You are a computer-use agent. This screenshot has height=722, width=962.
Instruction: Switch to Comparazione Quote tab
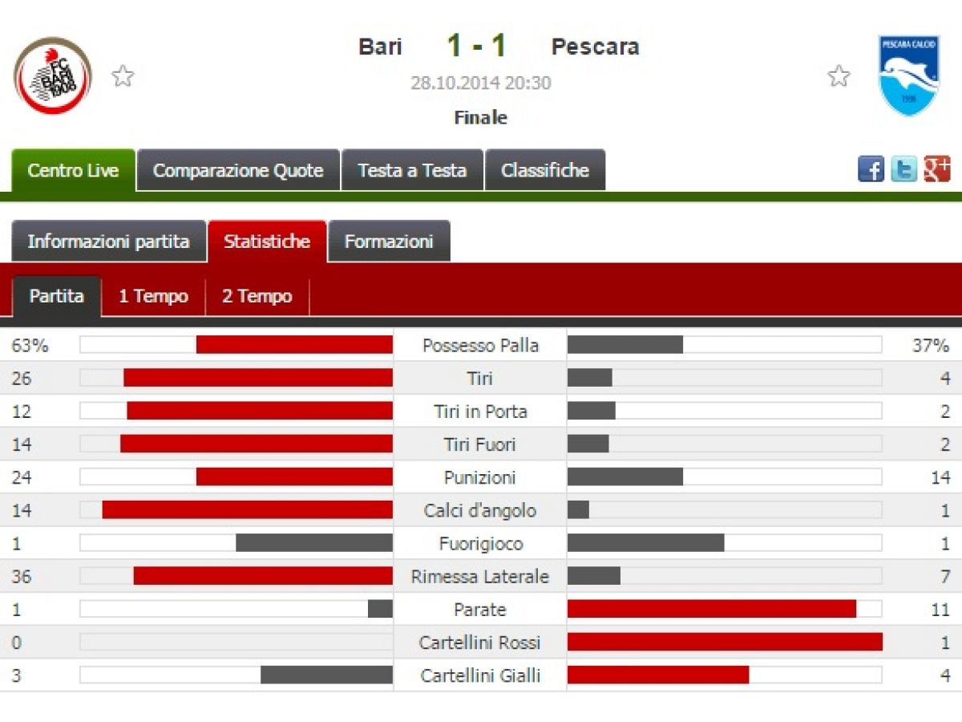pyautogui.click(x=238, y=170)
